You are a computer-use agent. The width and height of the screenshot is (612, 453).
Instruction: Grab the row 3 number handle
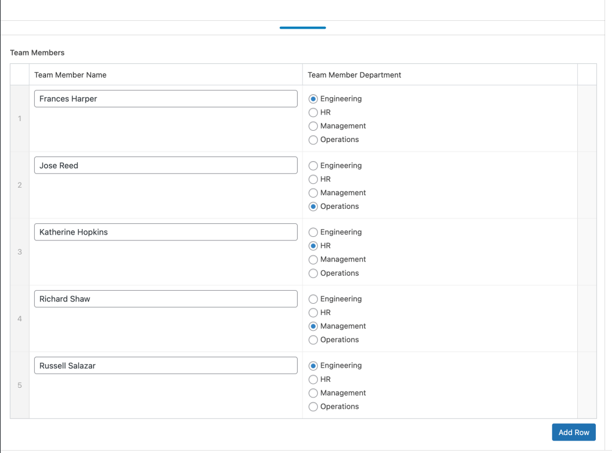tap(20, 252)
